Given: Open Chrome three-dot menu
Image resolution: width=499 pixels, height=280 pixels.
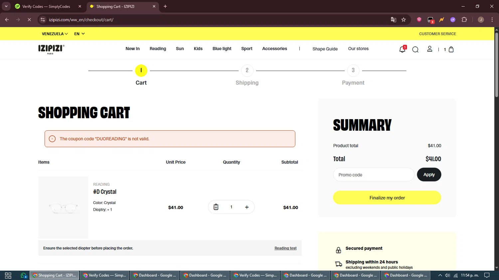Looking at the screenshot, I should [492, 20].
